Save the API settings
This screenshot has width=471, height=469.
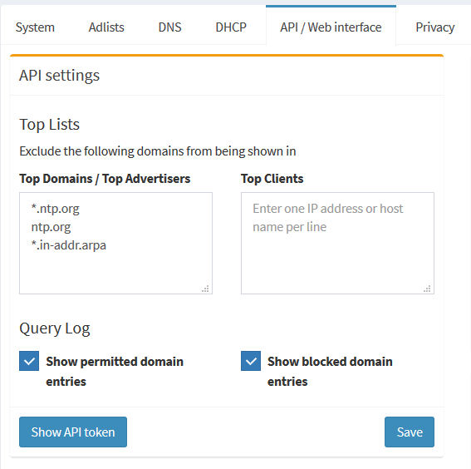click(410, 432)
